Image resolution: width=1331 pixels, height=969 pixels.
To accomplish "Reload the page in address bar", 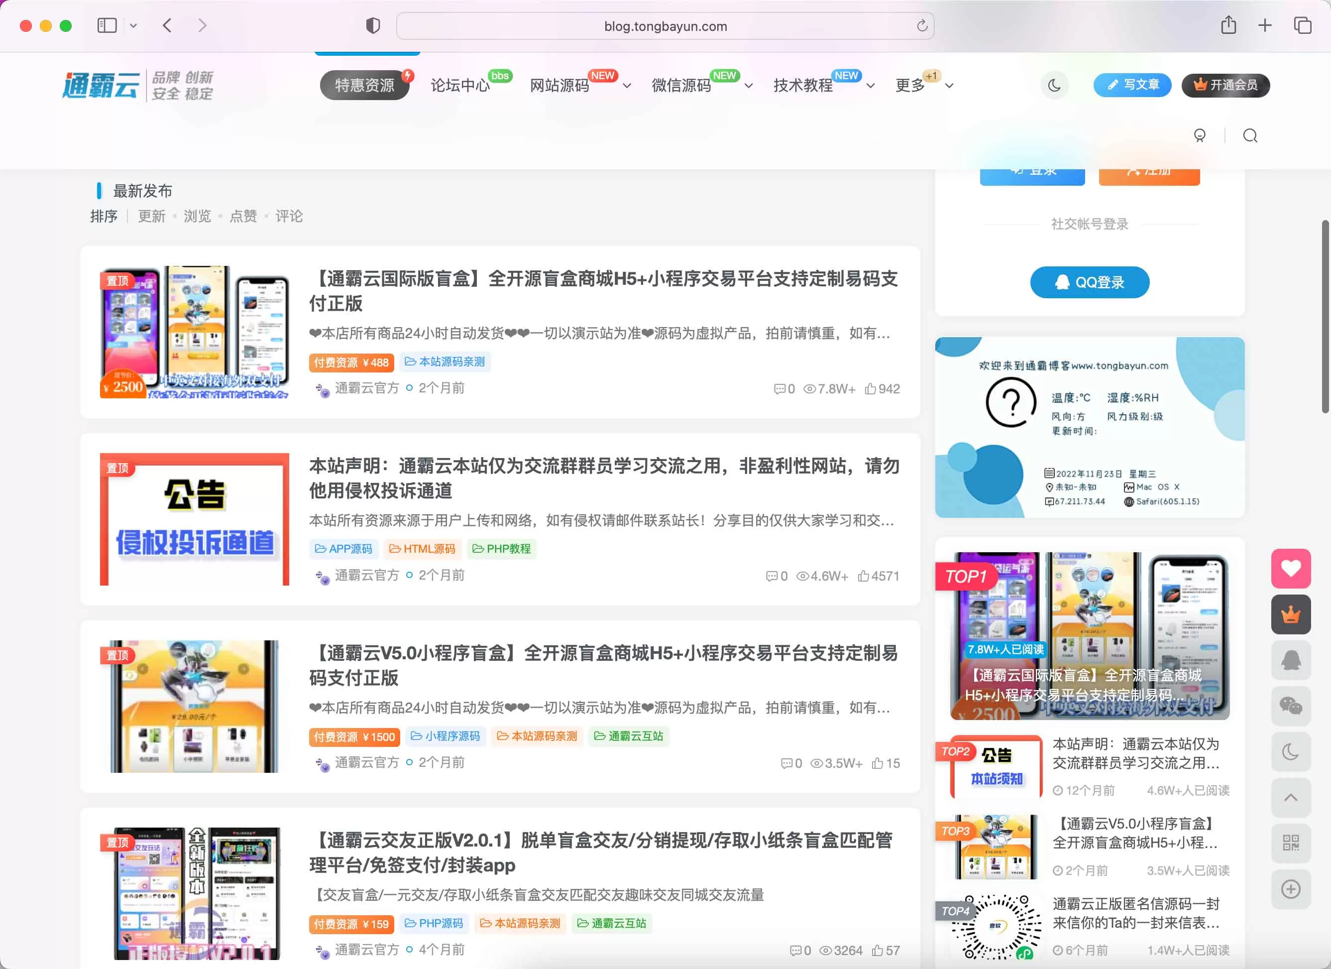I will coord(922,25).
